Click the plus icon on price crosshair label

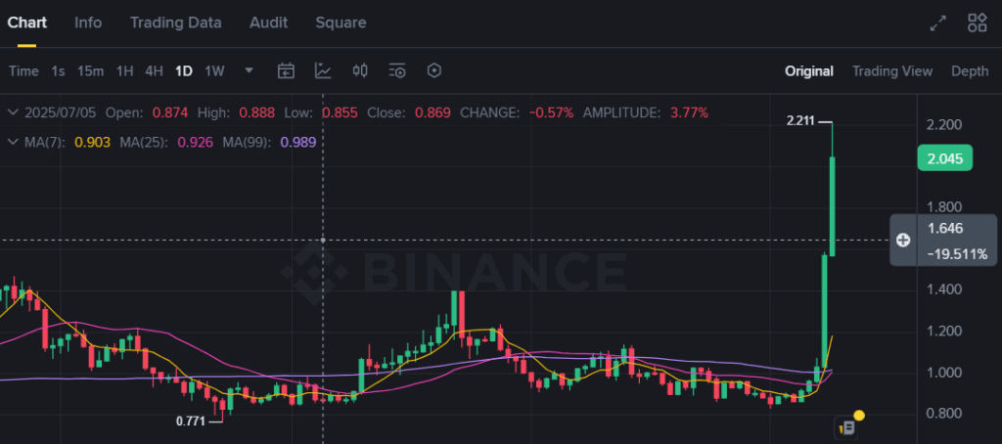click(903, 240)
